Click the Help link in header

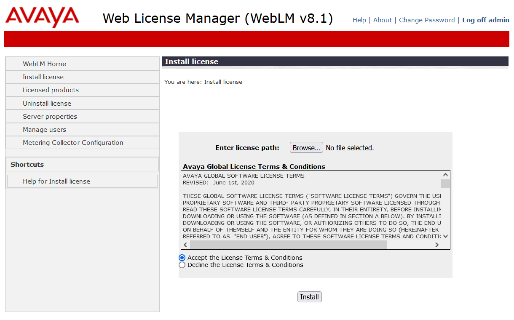(x=359, y=20)
